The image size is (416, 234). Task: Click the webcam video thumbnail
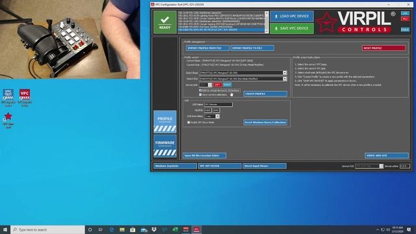[70, 39]
